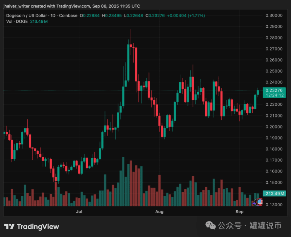The image size is (291, 237).
Task: Click the jhalver_writer created with TradingView.com caption
Action: click(72, 6)
